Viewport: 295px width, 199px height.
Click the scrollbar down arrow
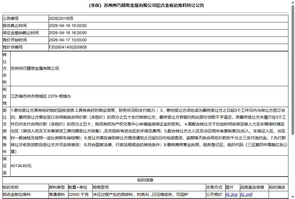point(293,197)
